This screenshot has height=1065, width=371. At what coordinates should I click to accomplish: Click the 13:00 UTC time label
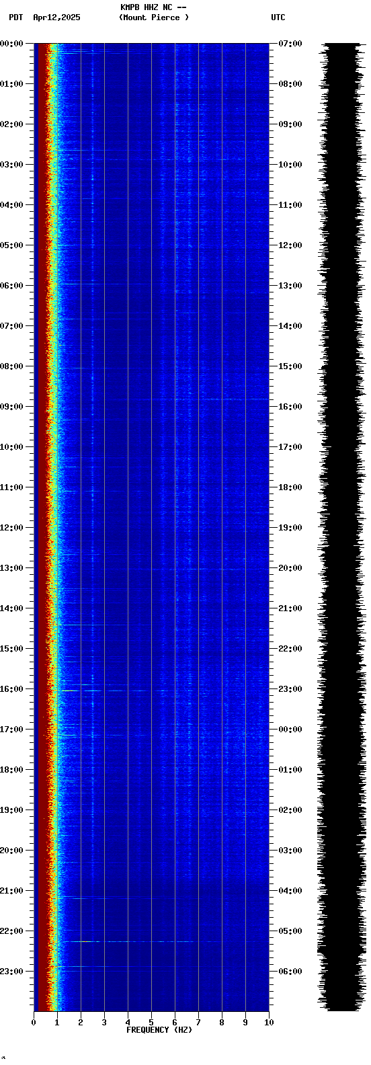290,286
